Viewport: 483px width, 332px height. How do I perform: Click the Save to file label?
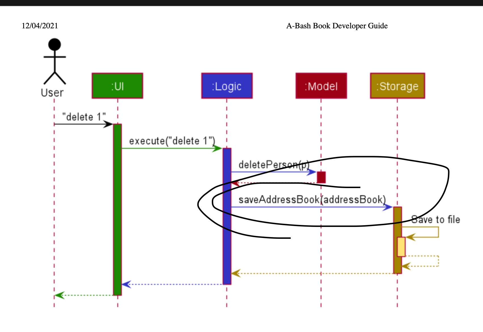435,220
